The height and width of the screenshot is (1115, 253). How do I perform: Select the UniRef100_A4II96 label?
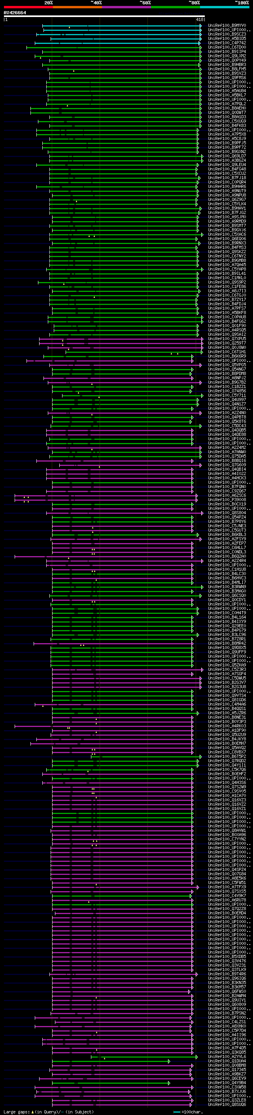pyautogui.click(x=227, y=1035)
